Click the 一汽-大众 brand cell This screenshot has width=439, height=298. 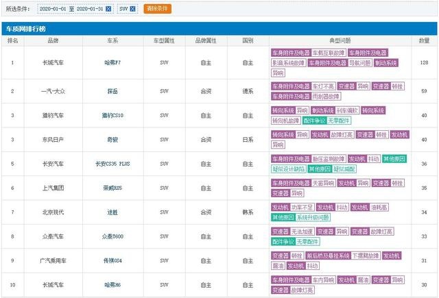click(x=53, y=91)
